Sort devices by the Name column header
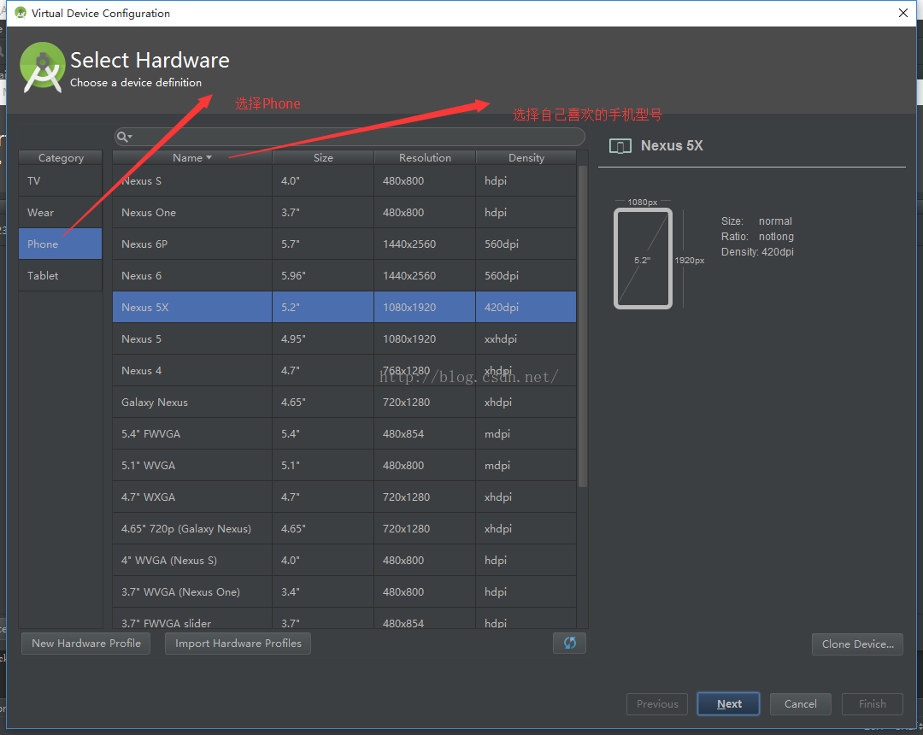Viewport: 923px width, 735px height. click(x=192, y=158)
